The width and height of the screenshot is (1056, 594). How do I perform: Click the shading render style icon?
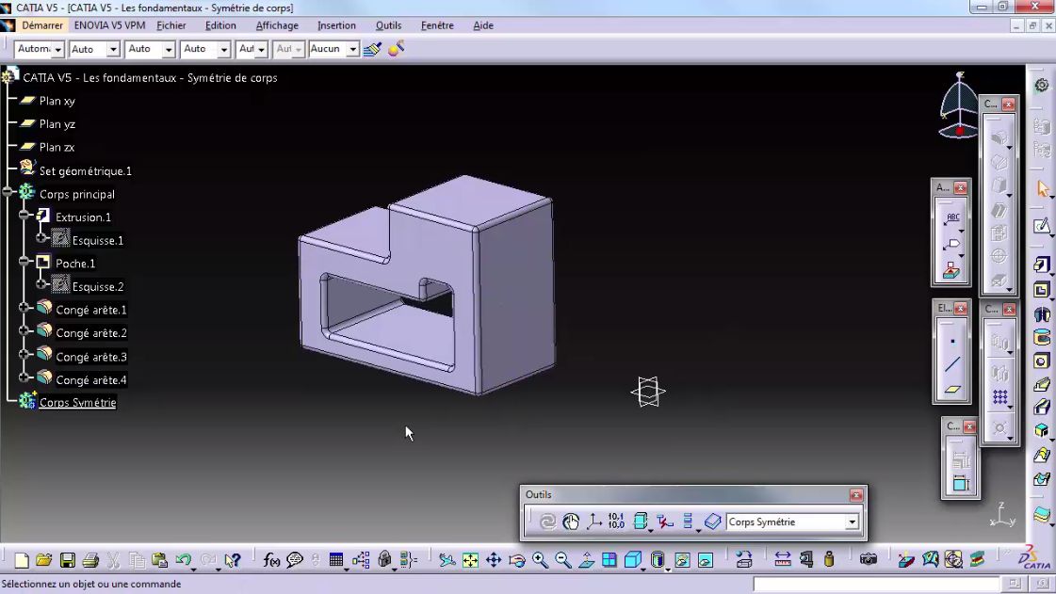click(658, 560)
